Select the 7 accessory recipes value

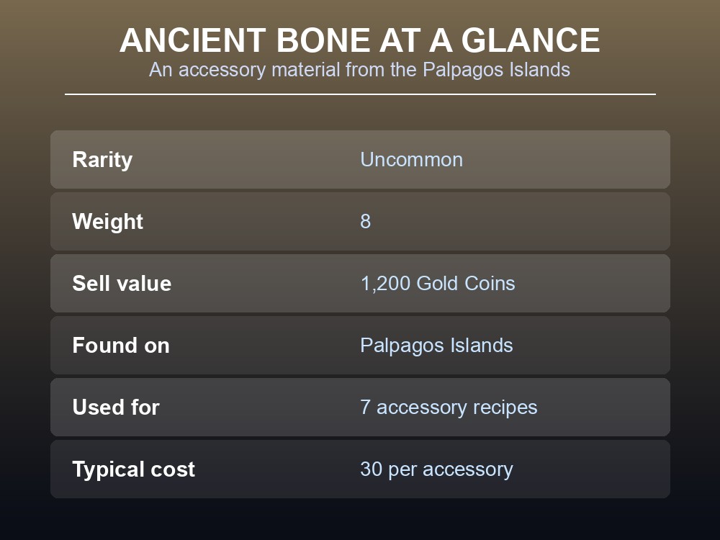point(449,408)
